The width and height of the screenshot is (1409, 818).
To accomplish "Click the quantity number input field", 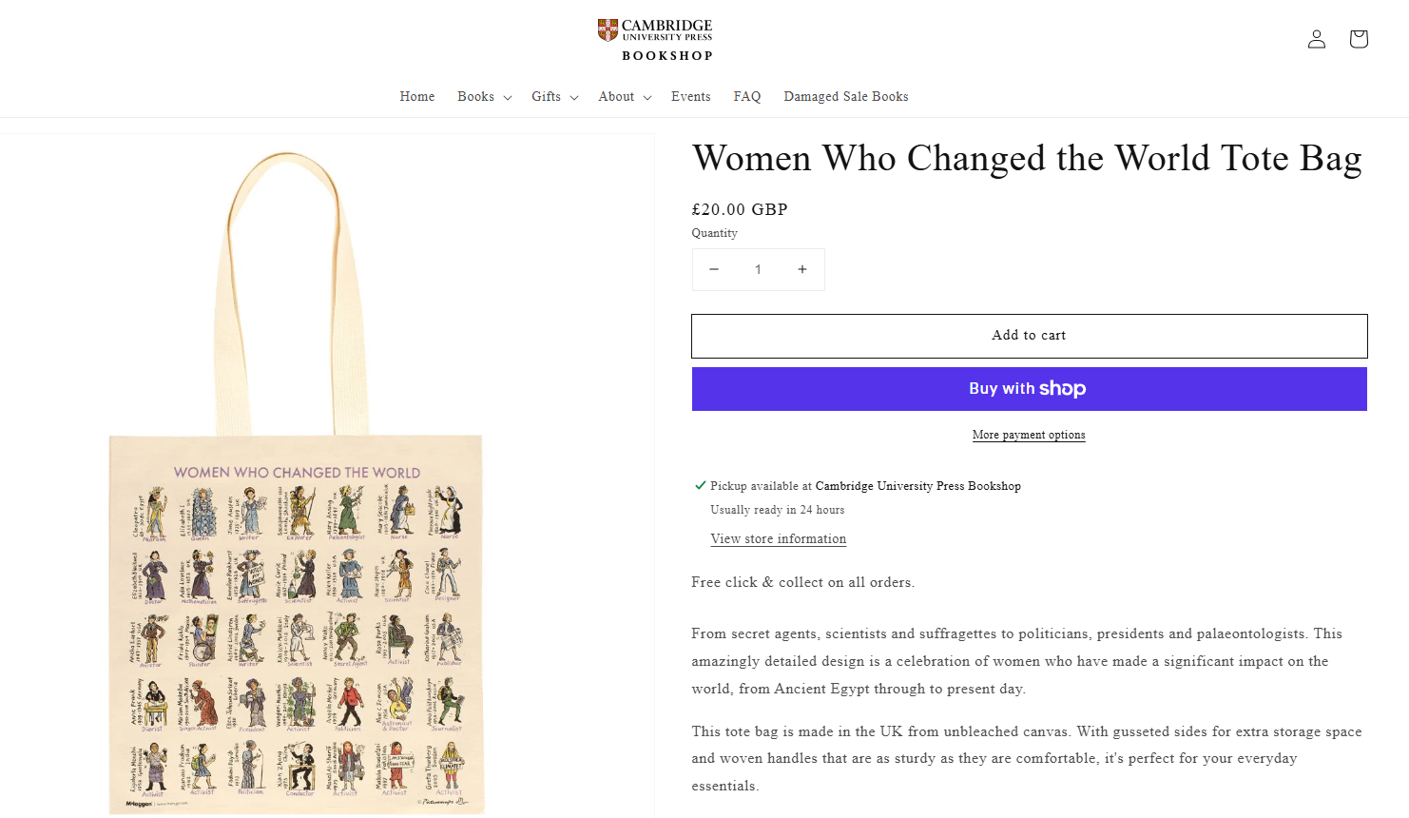I will point(758,269).
